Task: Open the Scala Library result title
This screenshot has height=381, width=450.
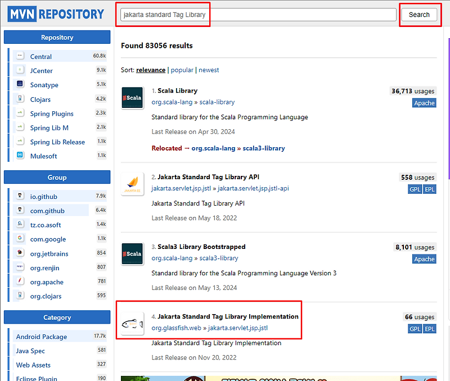Action: click(x=178, y=90)
